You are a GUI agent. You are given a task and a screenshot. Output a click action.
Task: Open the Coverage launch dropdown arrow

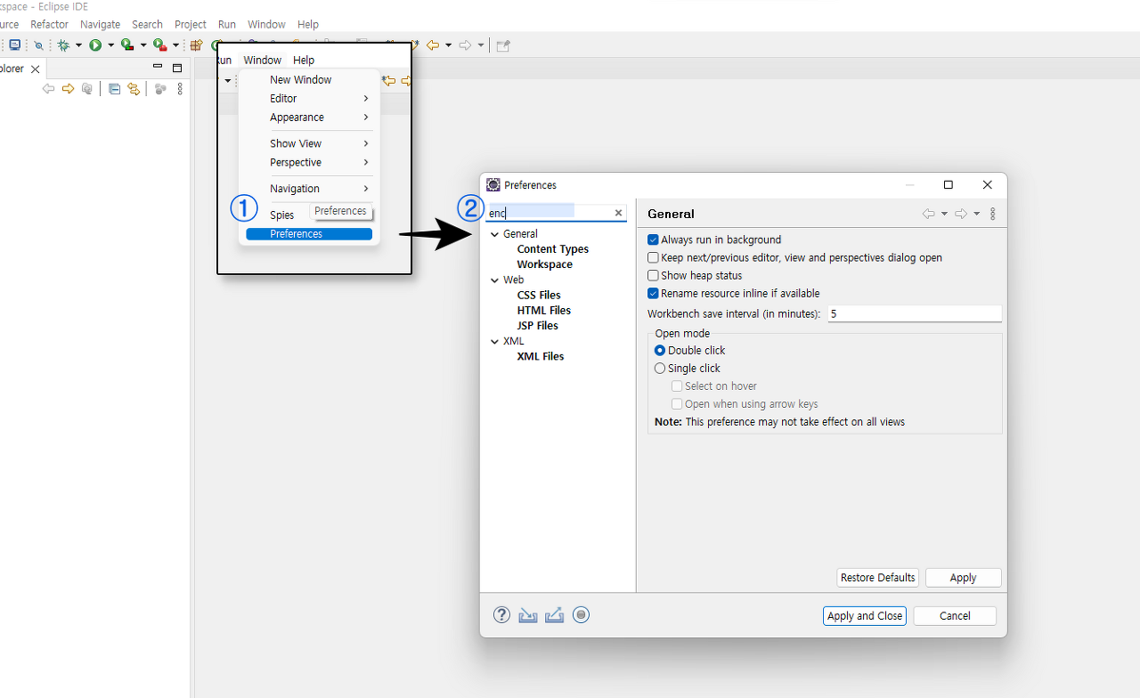(142, 45)
